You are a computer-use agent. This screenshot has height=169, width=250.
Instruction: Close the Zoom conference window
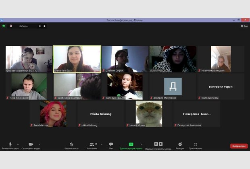pyautogui.click(x=246, y=20)
